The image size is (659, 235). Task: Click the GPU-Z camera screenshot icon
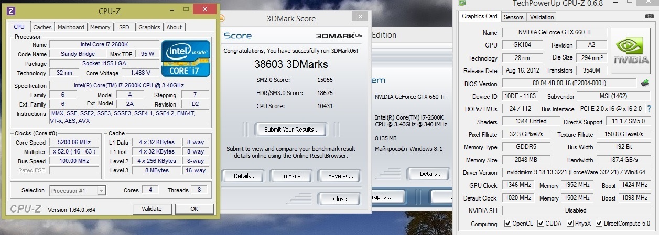tap(649, 17)
